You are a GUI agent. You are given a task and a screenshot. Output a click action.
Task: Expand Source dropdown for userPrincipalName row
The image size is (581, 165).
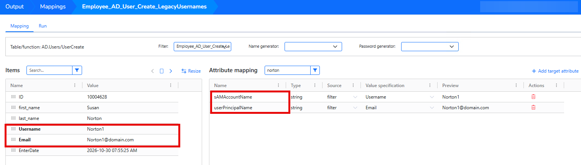point(355,108)
